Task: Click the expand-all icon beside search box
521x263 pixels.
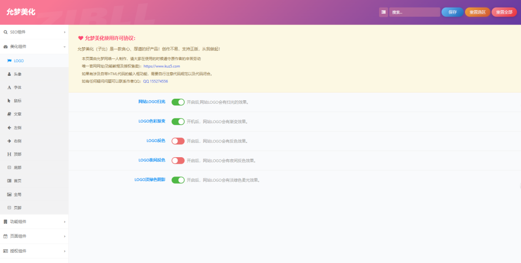Action: click(384, 12)
